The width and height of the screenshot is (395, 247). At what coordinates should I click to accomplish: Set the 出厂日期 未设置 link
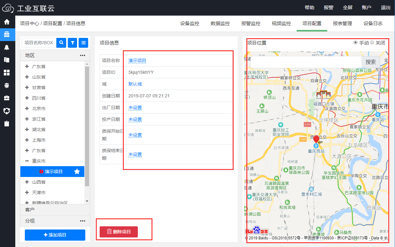tap(135, 108)
